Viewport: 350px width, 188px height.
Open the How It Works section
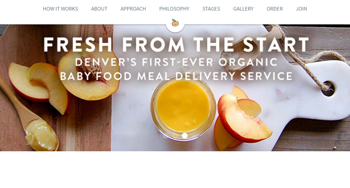60,9
